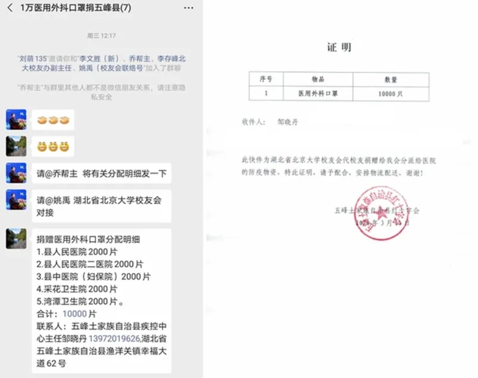Select the three laughing emojis message bubble

tap(53, 147)
